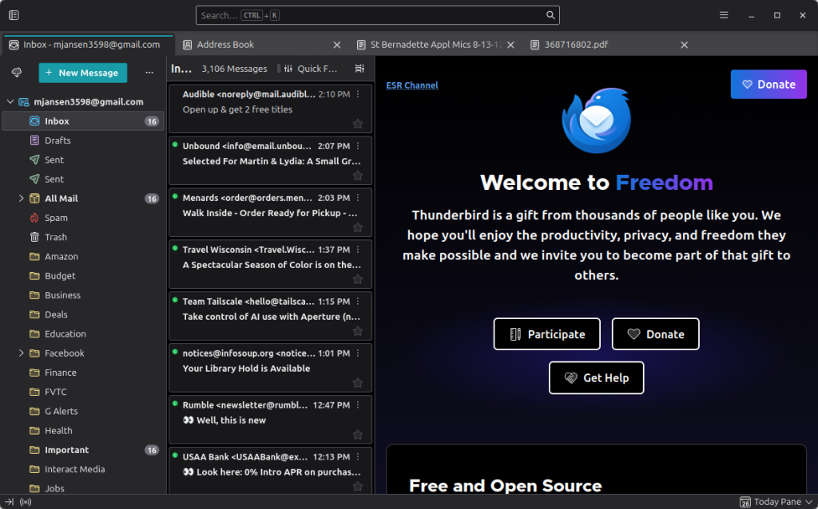Open the Inbox folder
818x509 pixels.
click(83, 121)
